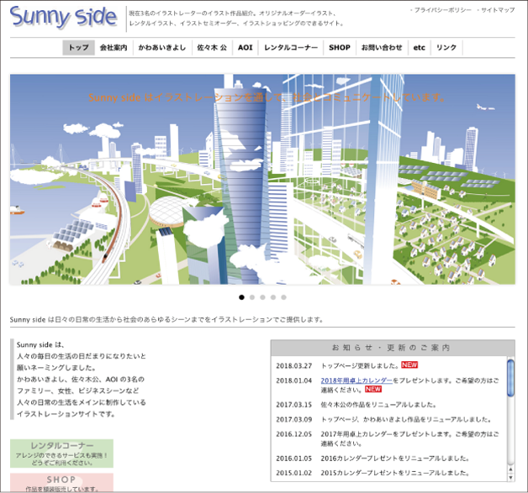Click the Sunny side logo

point(63,17)
